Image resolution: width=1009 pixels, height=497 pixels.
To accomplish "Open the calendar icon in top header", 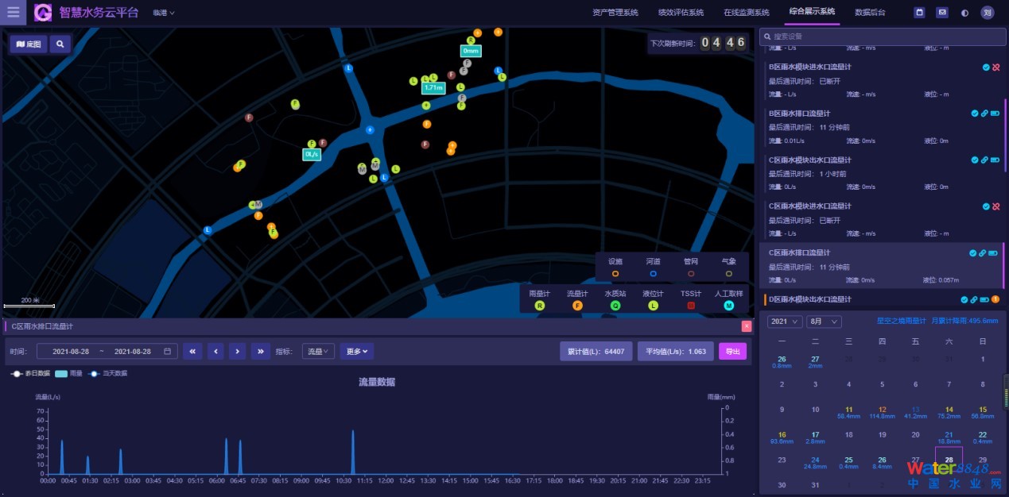I will 919,12.
